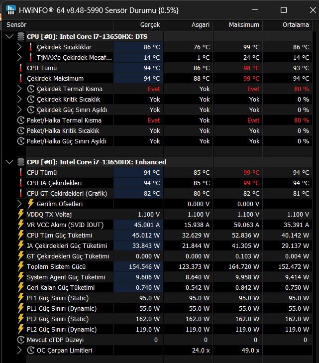Click the 33.843 W current value
This screenshot has width=319, height=363.
pyautogui.click(x=146, y=245)
